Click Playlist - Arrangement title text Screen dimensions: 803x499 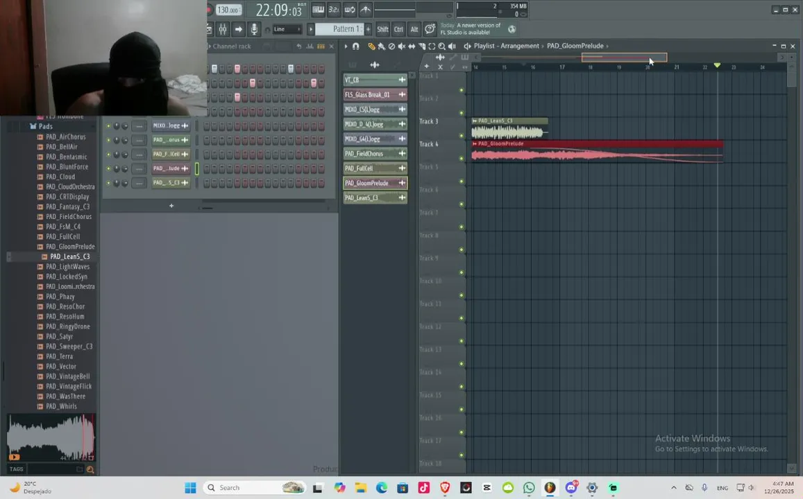507,46
